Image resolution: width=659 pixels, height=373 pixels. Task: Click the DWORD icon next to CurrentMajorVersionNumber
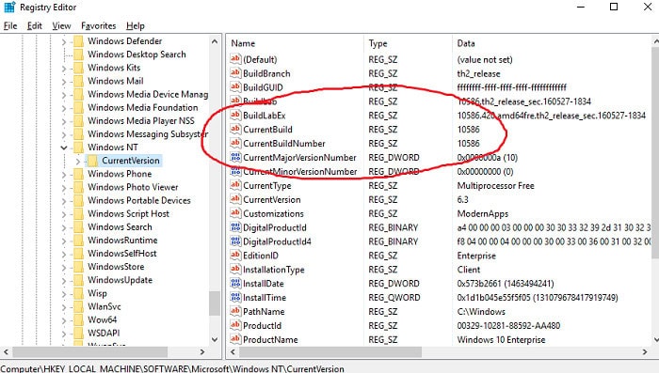(x=235, y=157)
